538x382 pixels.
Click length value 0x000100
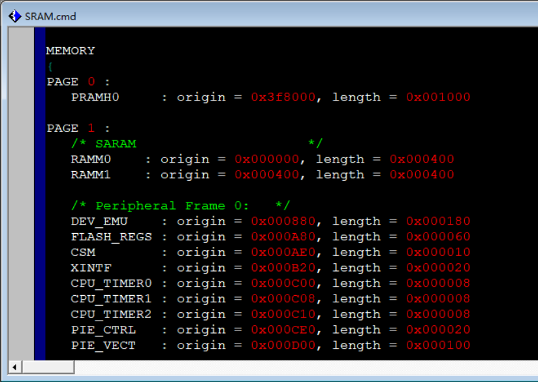pyautogui.click(x=438, y=345)
